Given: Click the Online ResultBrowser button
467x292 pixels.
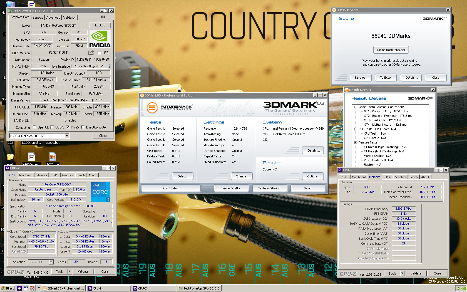Looking at the screenshot, I should point(391,50).
